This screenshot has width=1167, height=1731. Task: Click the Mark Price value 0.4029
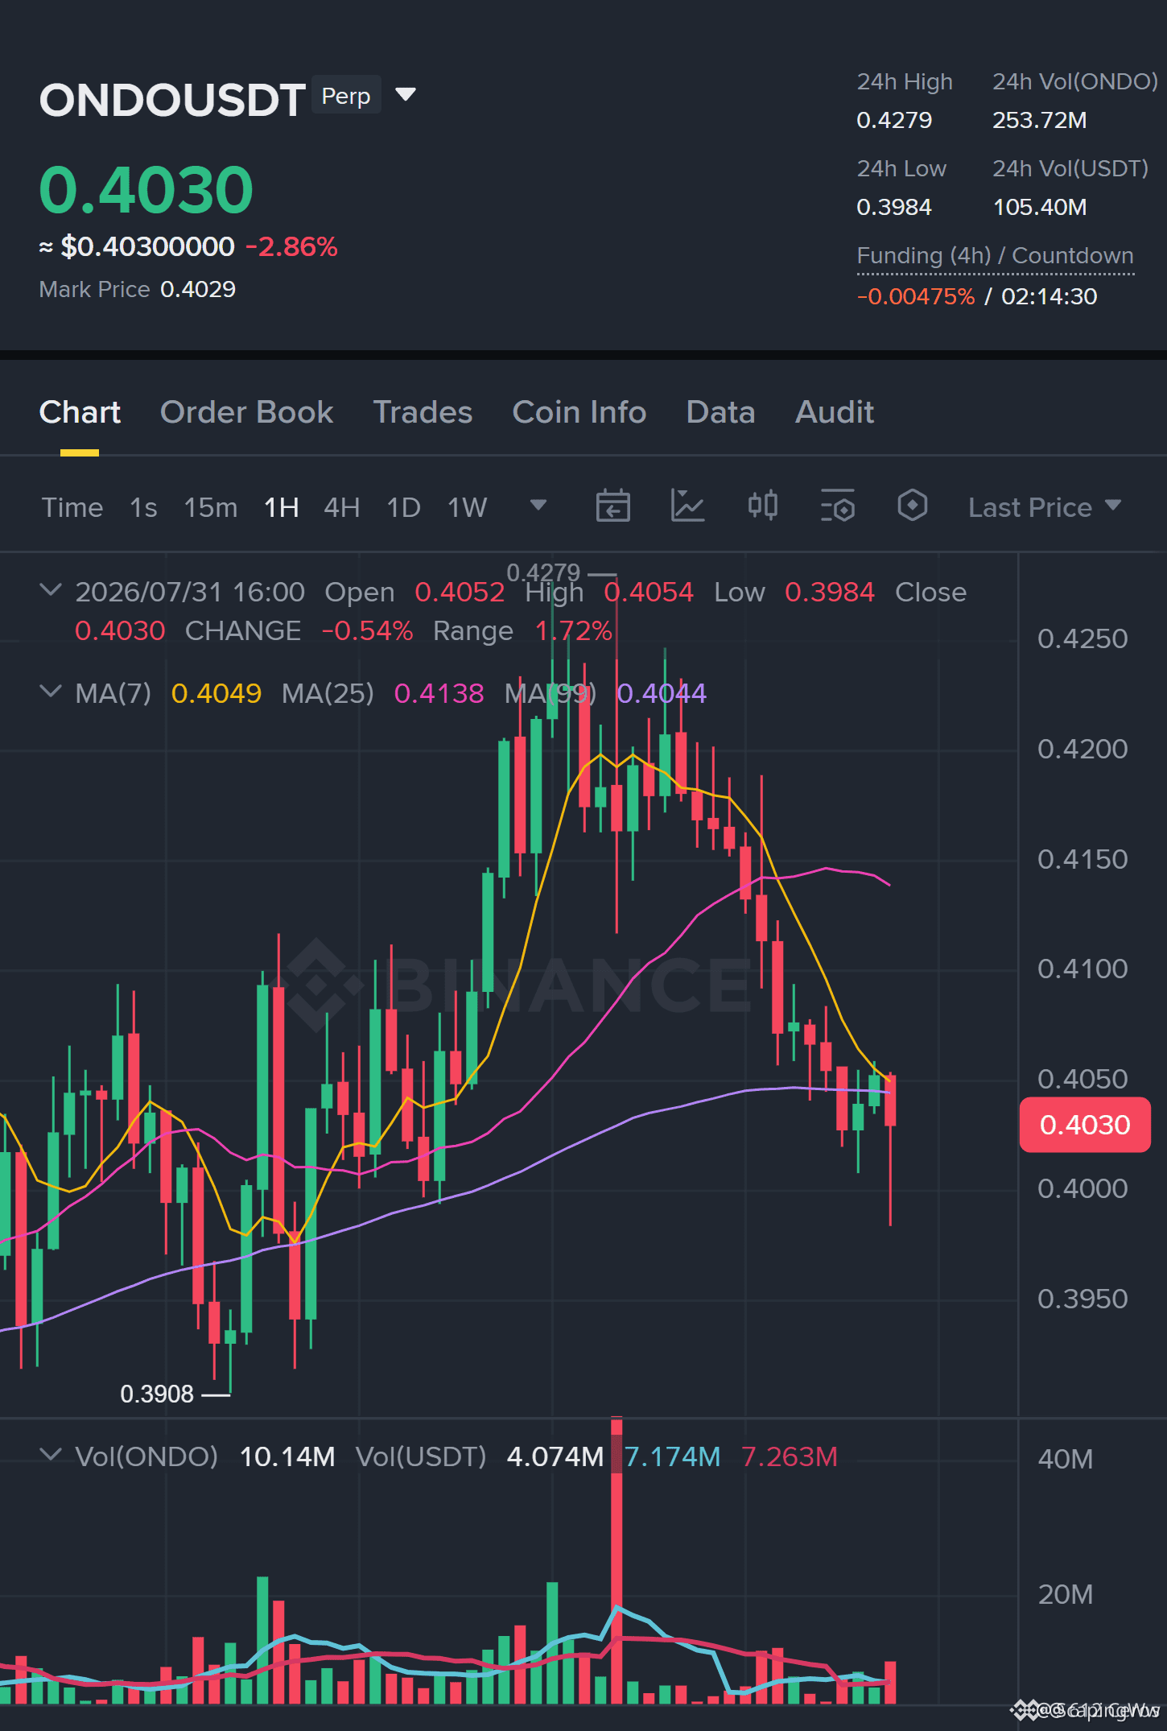click(198, 290)
